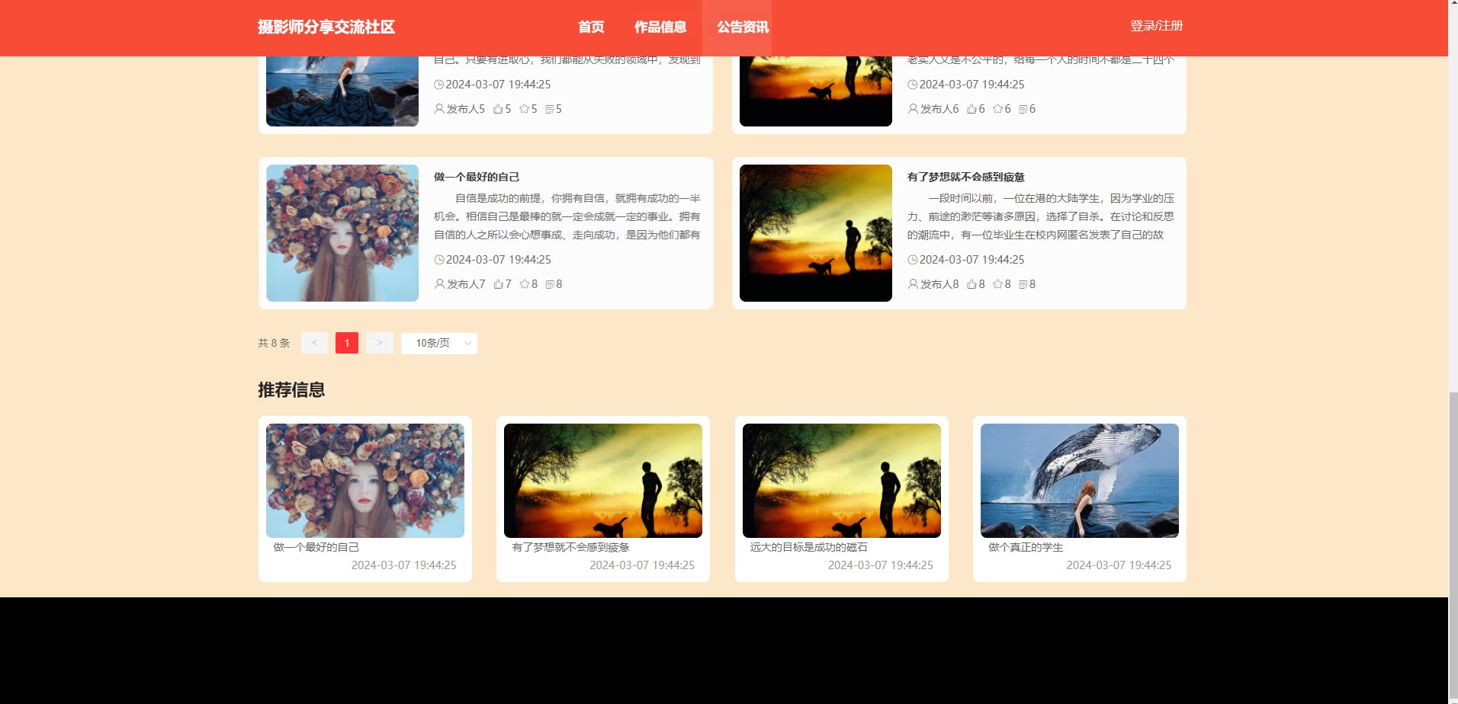Click recommended caption 做一个最好的自己
The width and height of the screenshot is (1458, 704).
click(x=316, y=547)
